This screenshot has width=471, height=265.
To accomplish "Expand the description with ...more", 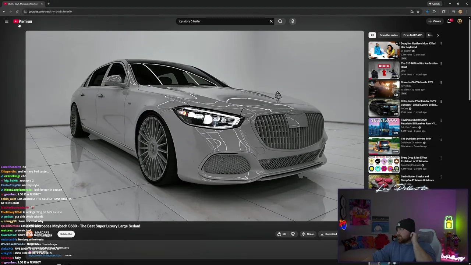I will click(x=68, y=255).
